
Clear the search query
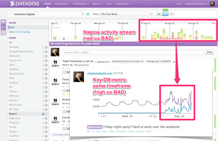coord(83,14)
